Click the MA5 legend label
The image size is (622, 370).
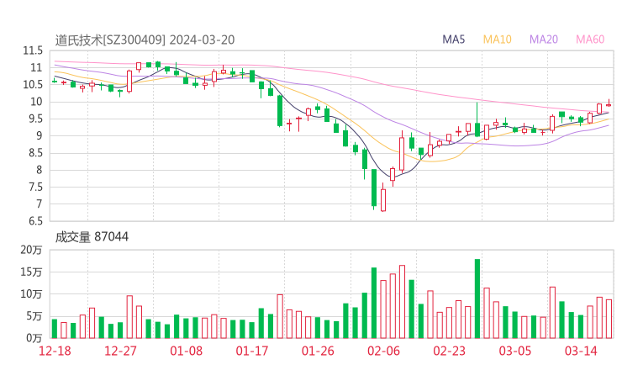point(453,40)
